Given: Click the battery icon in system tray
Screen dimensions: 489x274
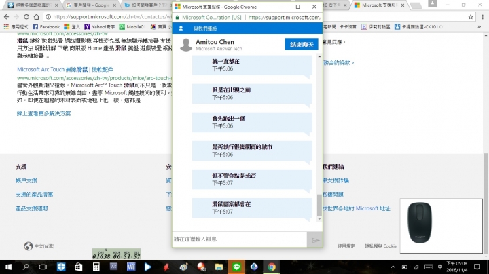Looking at the screenshot, I should (x=405, y=267).
